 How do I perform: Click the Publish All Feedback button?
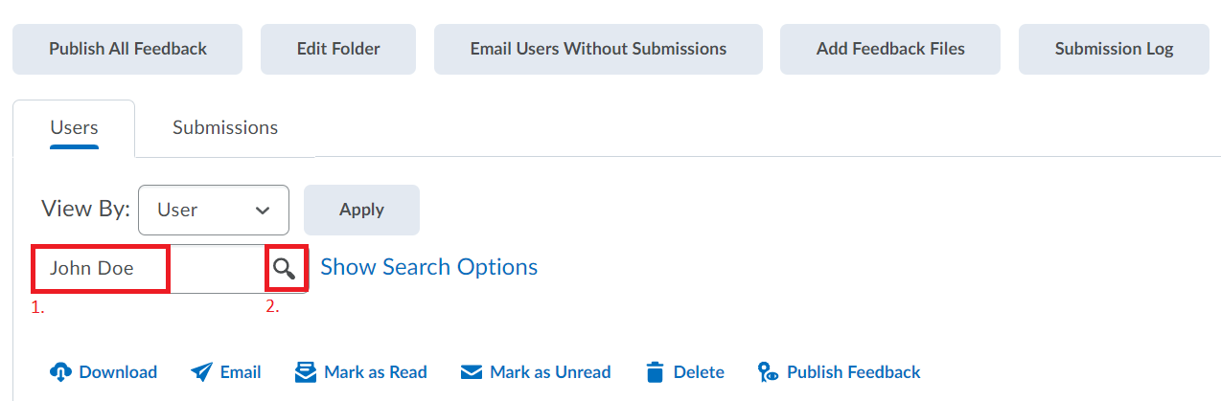[x=127, y=49]
